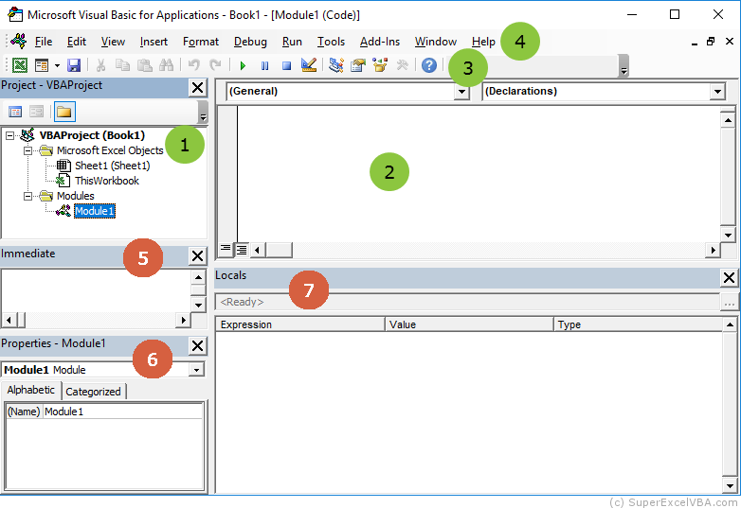Open the (Declarations) procedure dropdown
741x508 pixels.
717,92
